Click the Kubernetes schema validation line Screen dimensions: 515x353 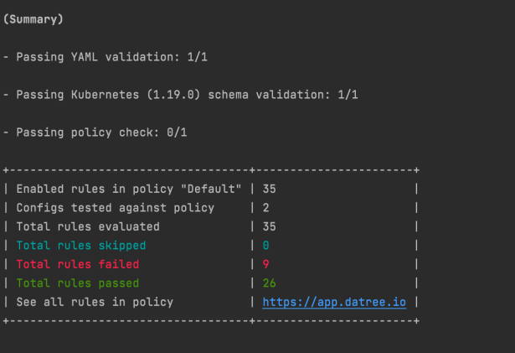180,95
